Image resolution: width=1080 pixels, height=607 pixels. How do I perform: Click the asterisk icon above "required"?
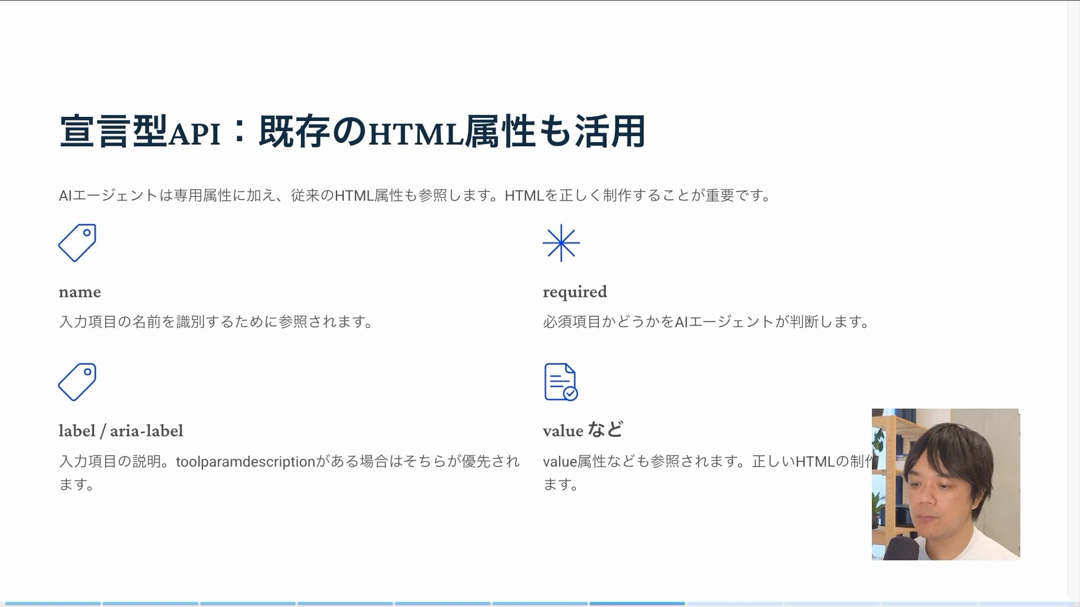(561, 243)
